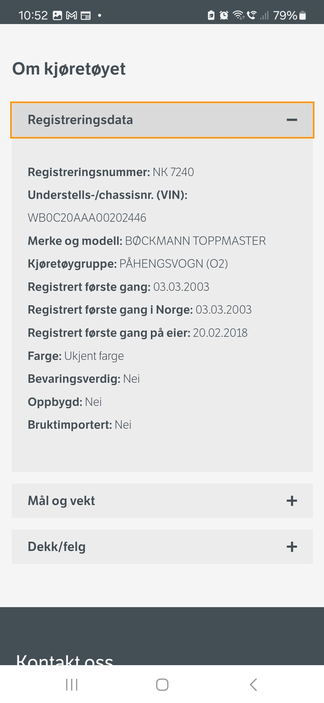
Task: Tap the calendar notification icon
Action: [86, 16]
